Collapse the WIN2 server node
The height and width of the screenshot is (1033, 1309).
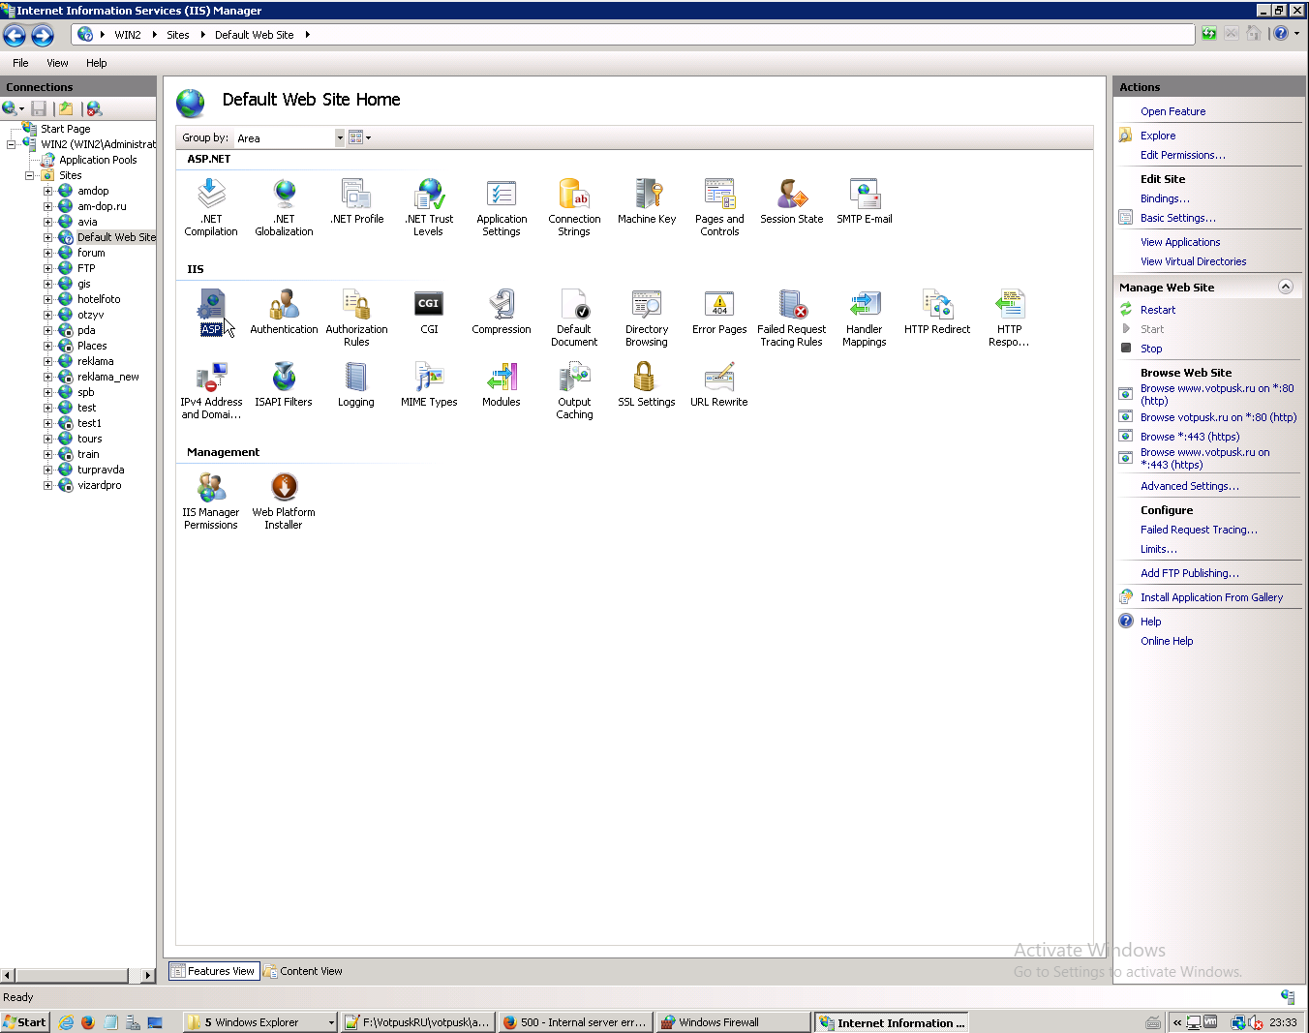pos(11,144)
